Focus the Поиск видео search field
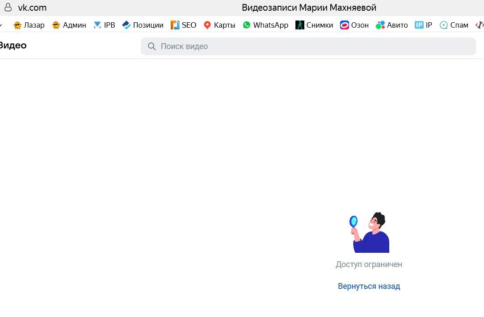The image size is (484, 317). click(313, 46)
